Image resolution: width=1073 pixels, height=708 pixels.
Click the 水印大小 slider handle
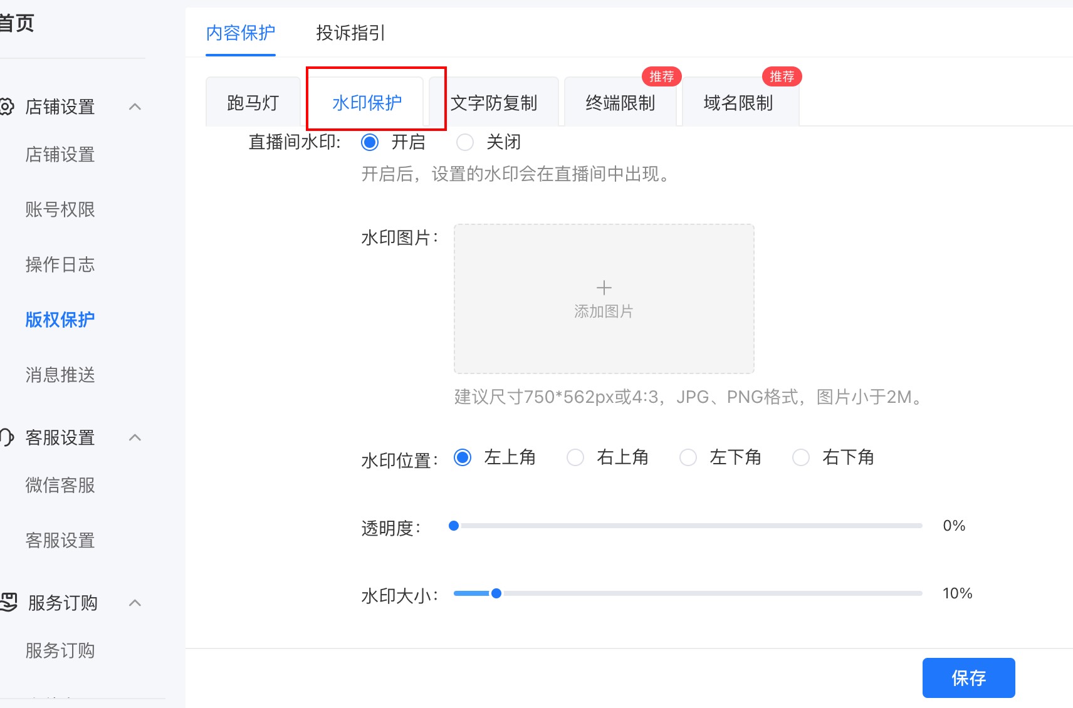(x=496, y=593)
